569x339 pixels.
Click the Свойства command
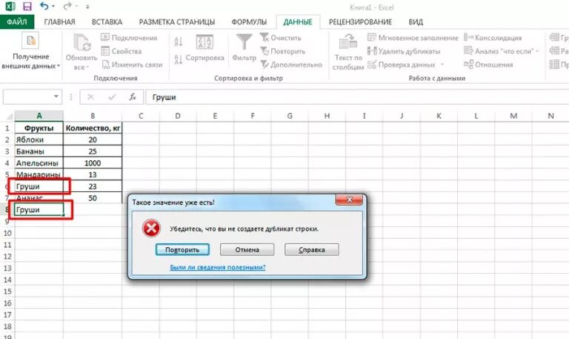click(122, 51)
